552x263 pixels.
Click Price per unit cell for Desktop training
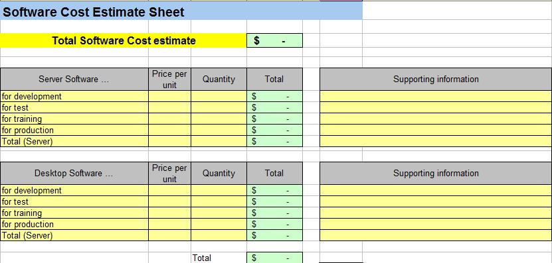[169, 213]
